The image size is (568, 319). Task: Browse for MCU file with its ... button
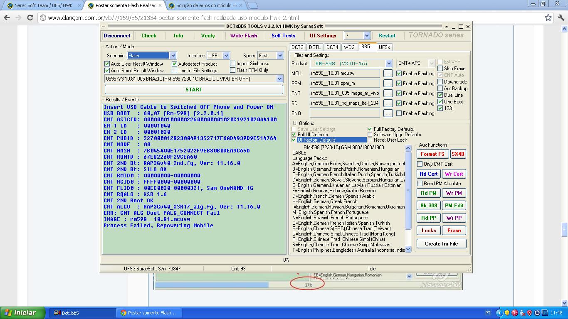pyautogui.click(x=388, y=73)
